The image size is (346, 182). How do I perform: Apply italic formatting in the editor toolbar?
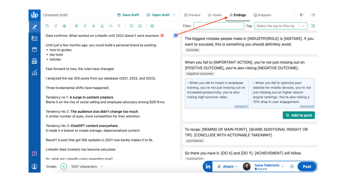pos(85,26)
